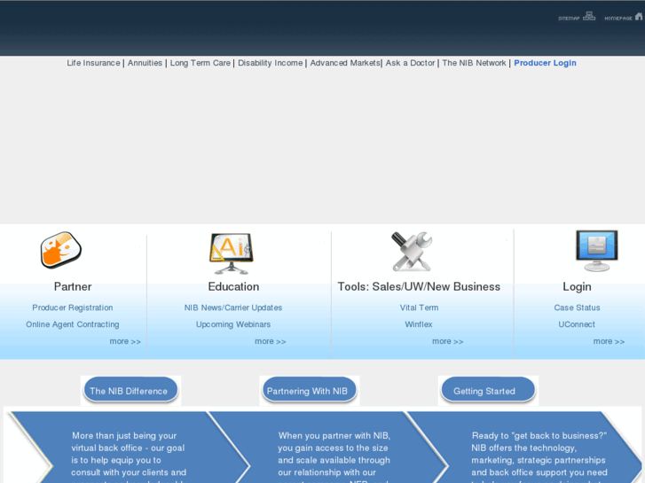Click The NIB Difference button

[130, 390]
